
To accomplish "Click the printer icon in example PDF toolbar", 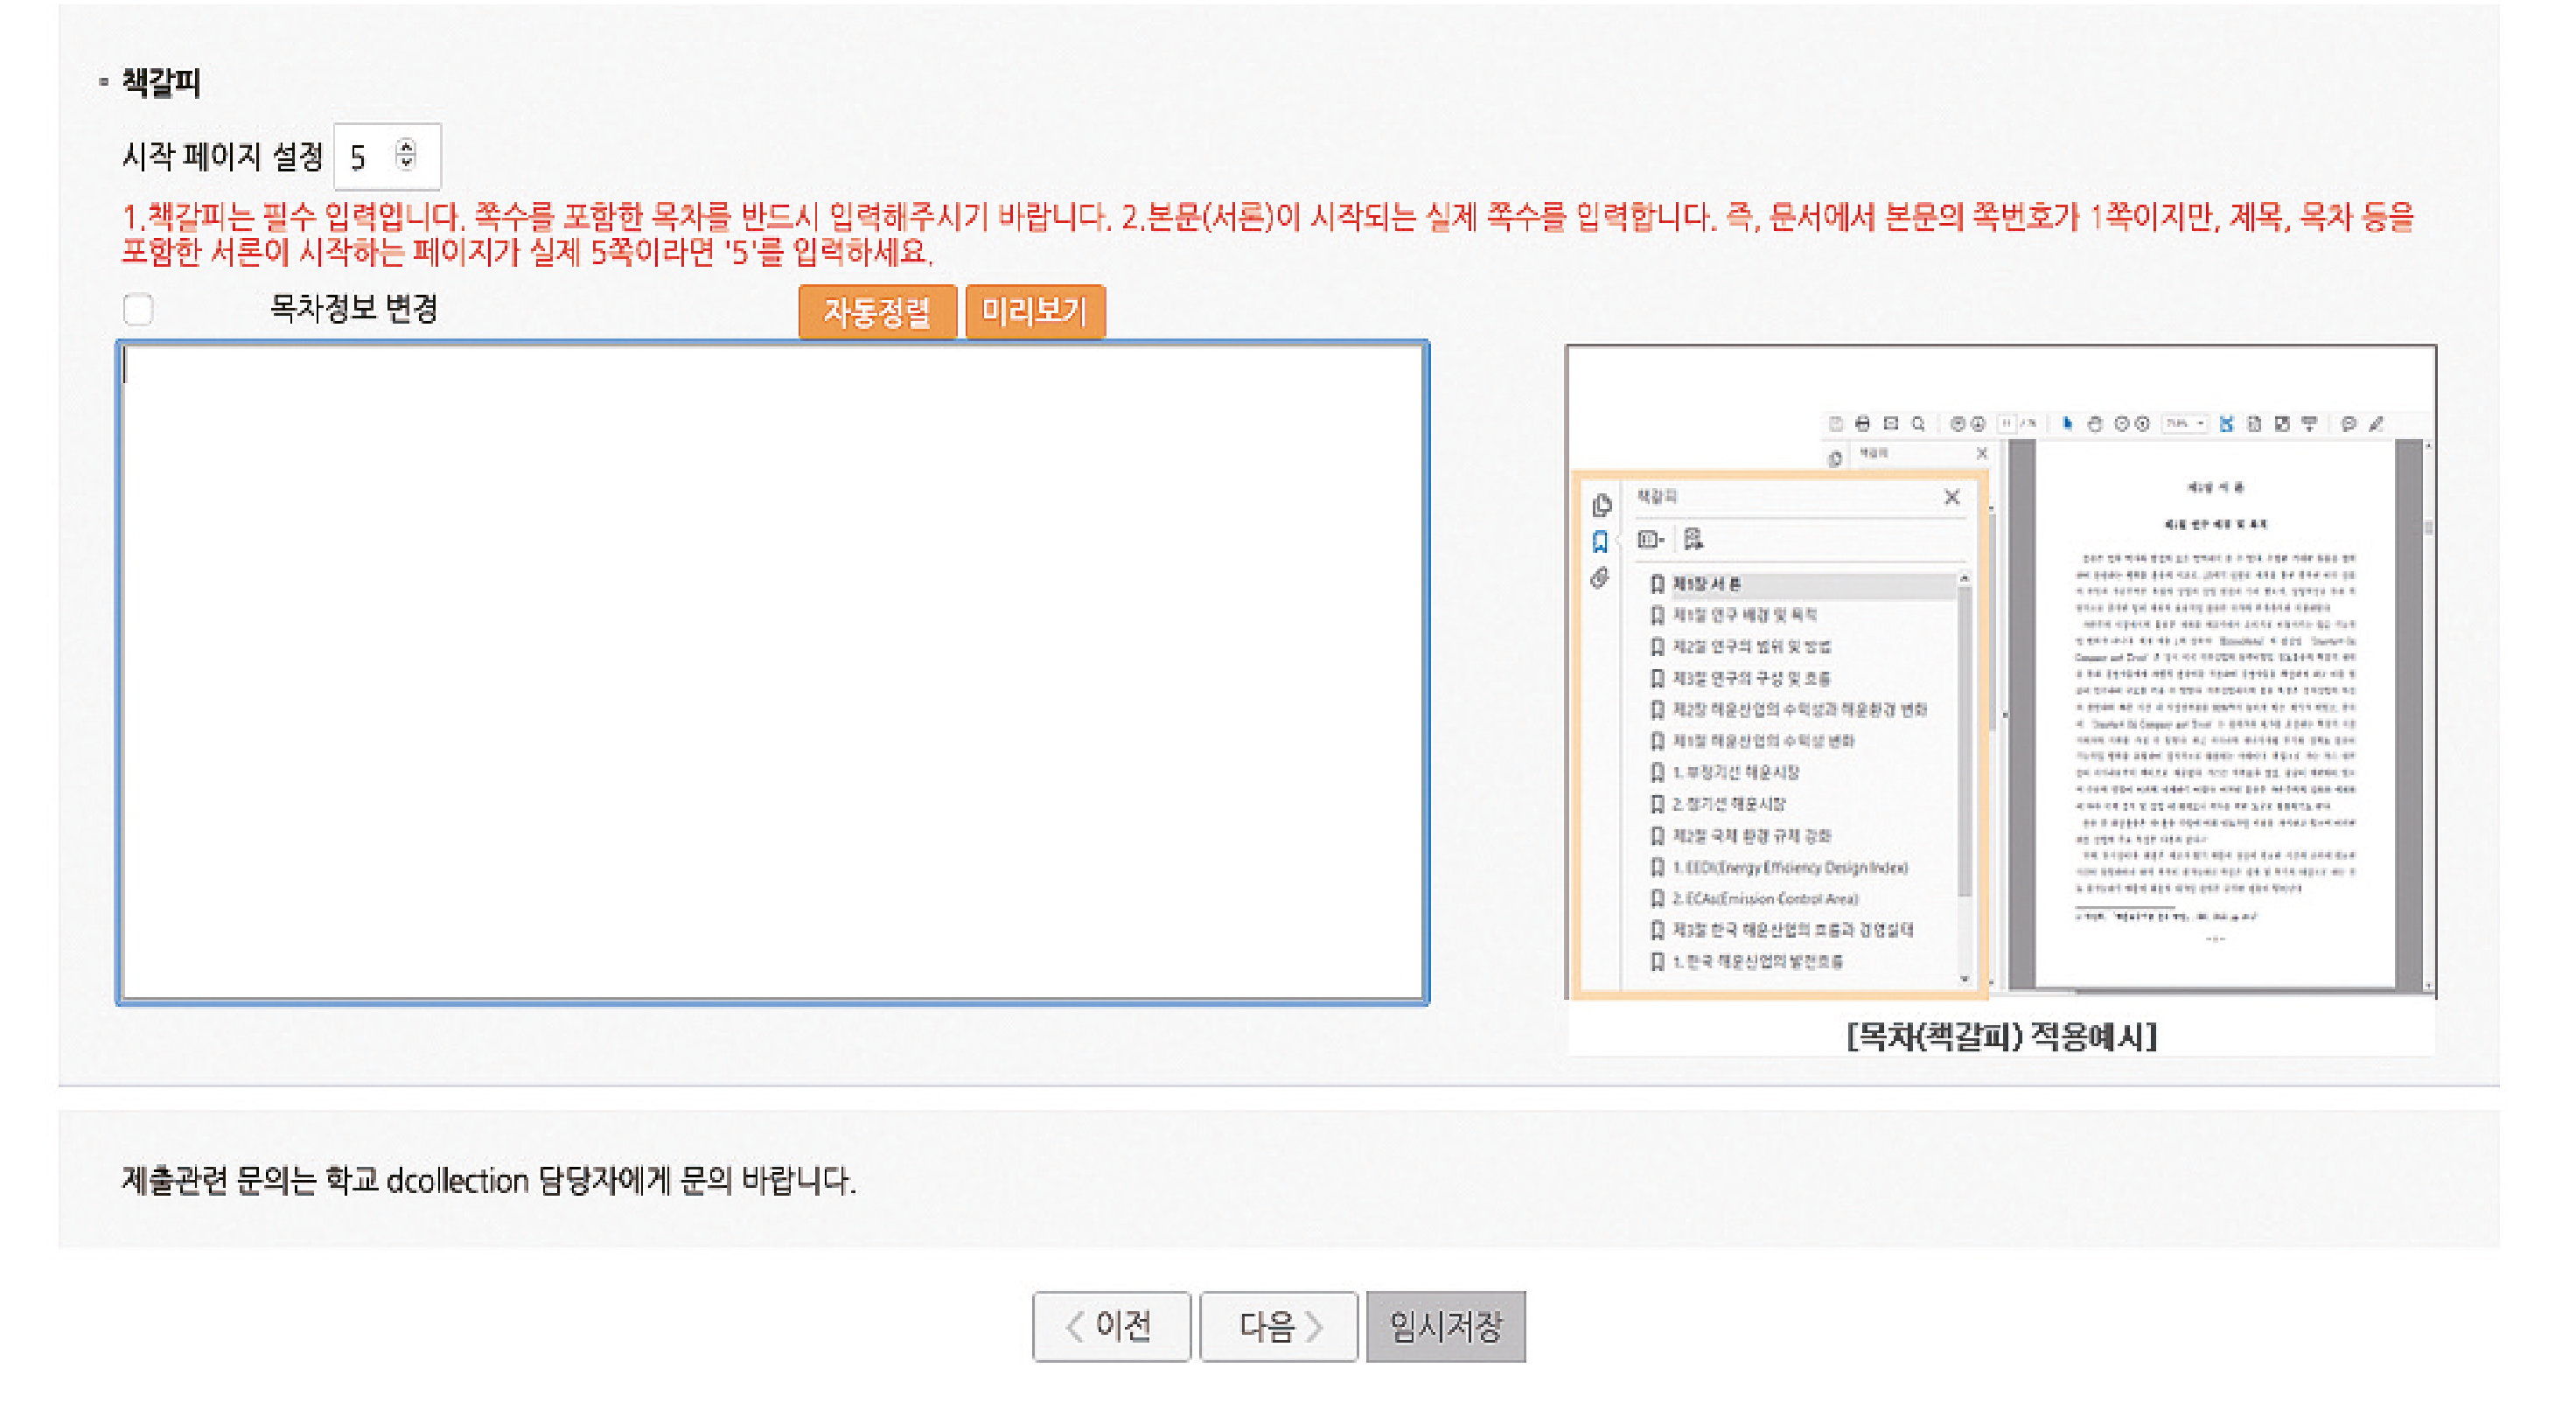I will click(1862, 424).
